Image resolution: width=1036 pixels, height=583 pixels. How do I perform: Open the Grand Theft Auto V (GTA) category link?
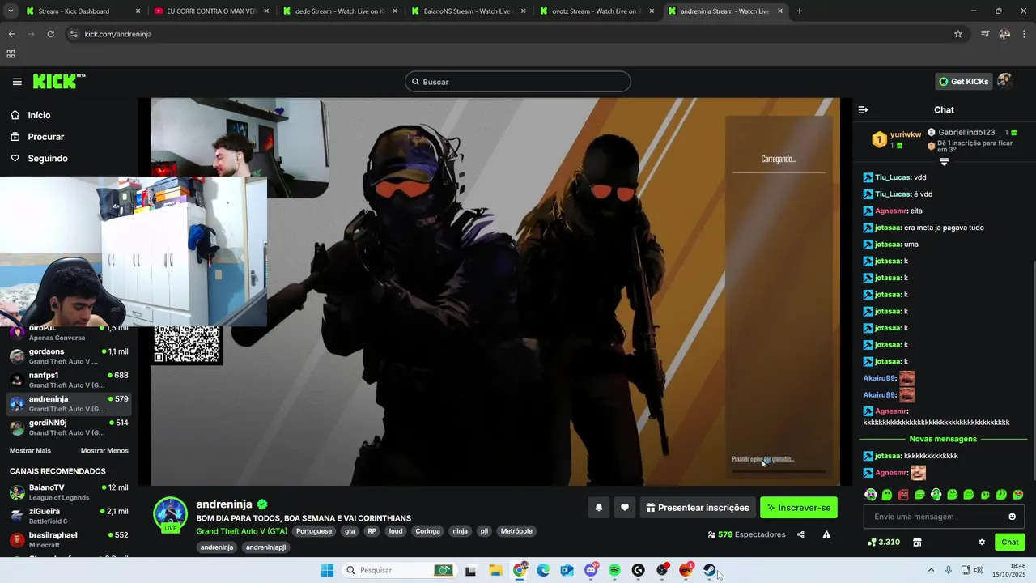click(241, 531)
